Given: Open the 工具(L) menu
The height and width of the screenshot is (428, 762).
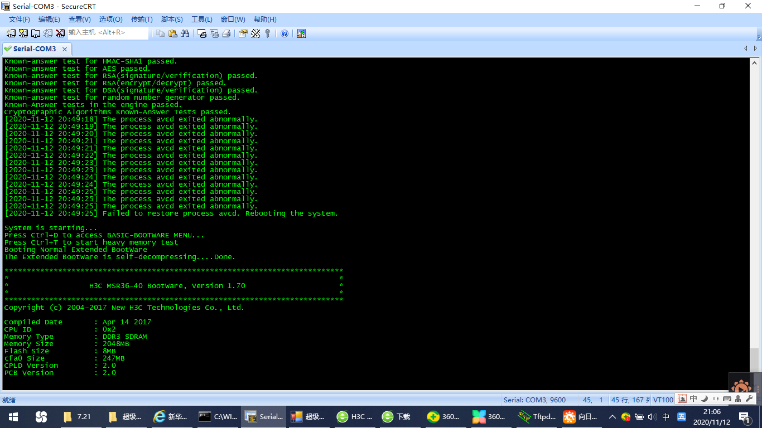Looking at the screenshot, I should [x=202, y=20].
